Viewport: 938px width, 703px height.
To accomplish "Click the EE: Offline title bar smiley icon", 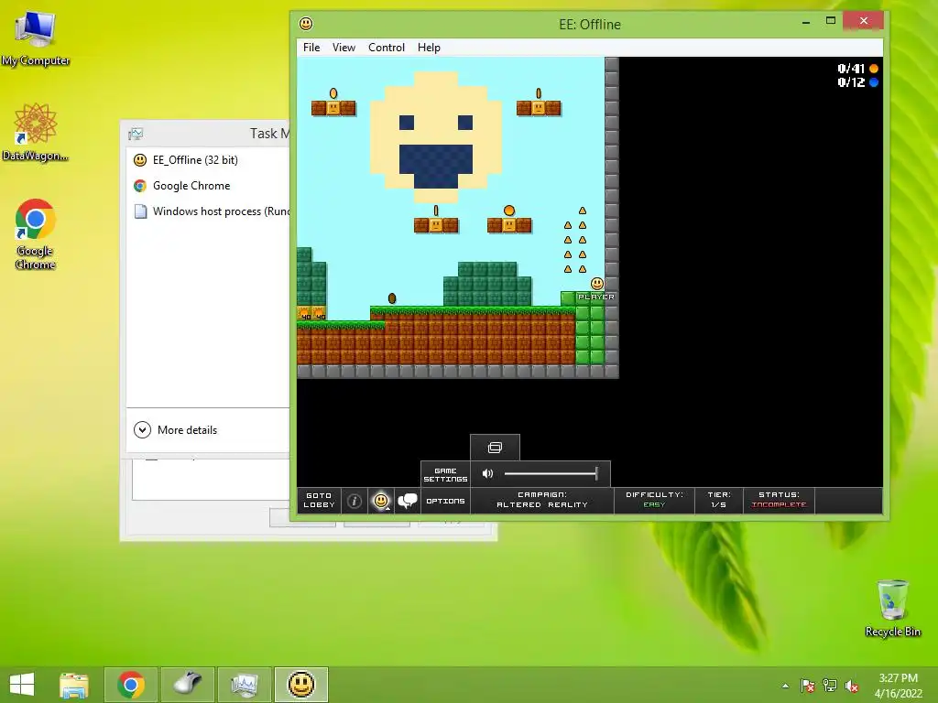I will pyautogui.click(x=306, y=24).
